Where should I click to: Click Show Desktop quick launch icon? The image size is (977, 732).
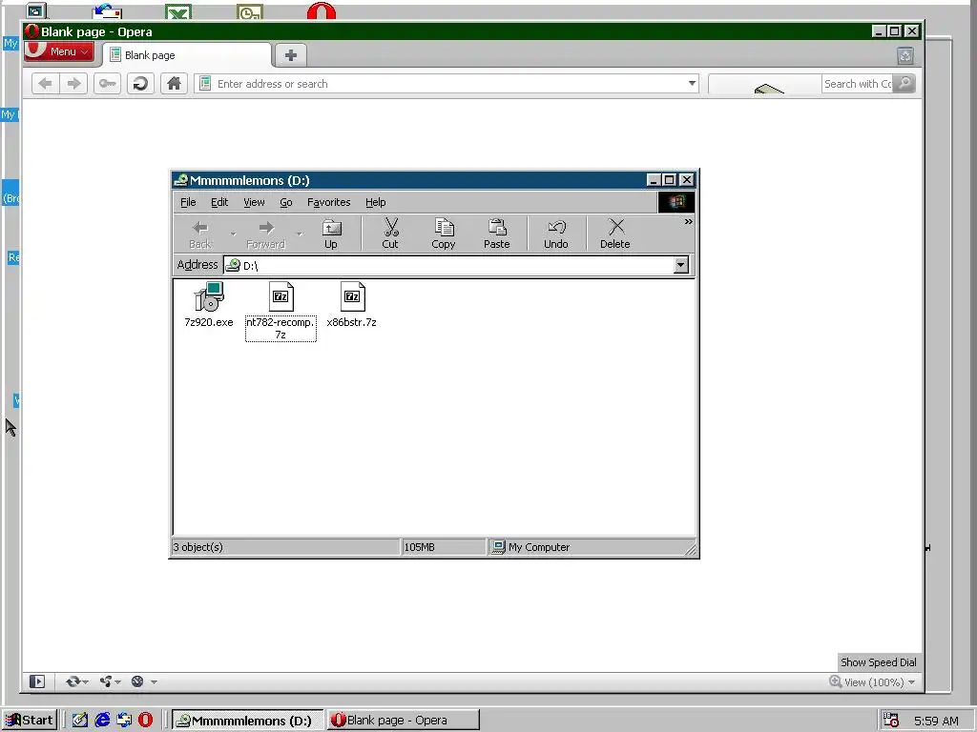(x=80, y=721)
